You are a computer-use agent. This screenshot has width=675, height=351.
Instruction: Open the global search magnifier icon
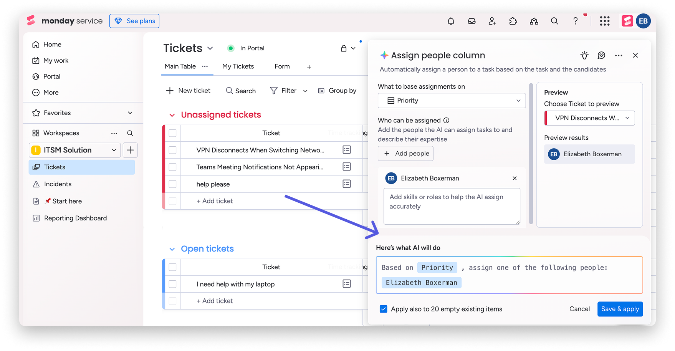click(554, 21)
